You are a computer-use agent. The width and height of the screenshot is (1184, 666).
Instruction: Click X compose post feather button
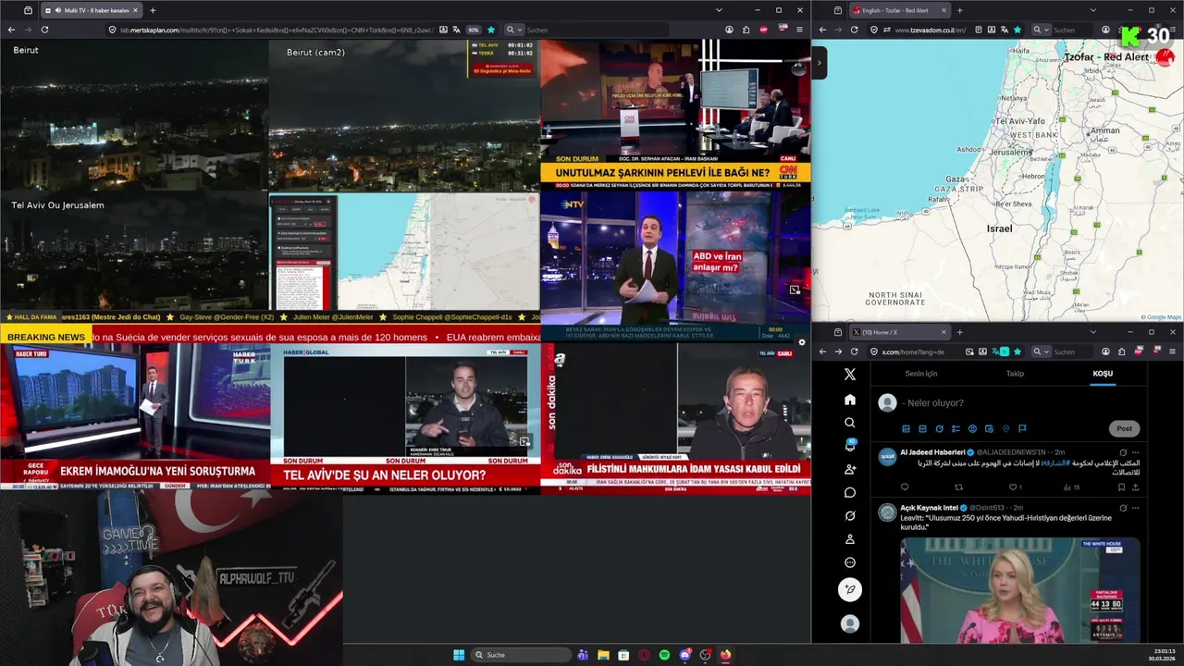tap(850, 589)
